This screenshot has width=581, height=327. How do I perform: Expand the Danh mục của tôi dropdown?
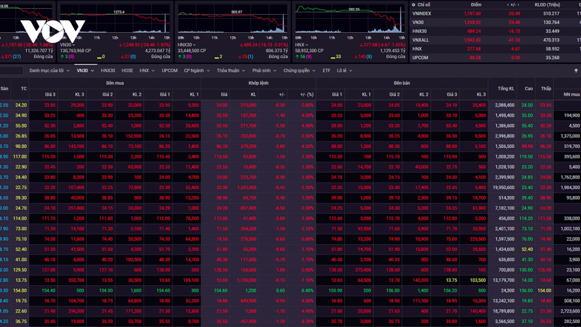pyautogui.click(x=49, y=70)
